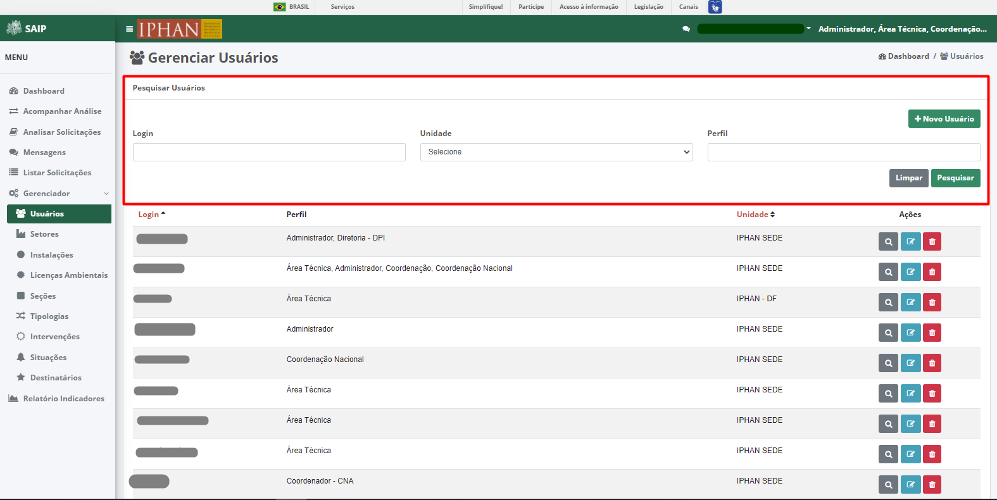
Task: Sort the table by the Login column
Action: coord(151,215)
